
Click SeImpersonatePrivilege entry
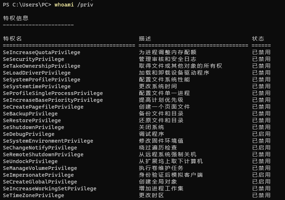[x=38, y=175]
